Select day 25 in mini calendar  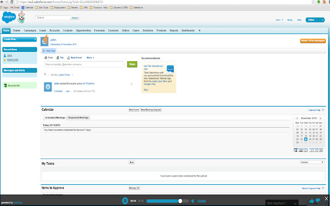pyautogui.click(x=306, y=139)
